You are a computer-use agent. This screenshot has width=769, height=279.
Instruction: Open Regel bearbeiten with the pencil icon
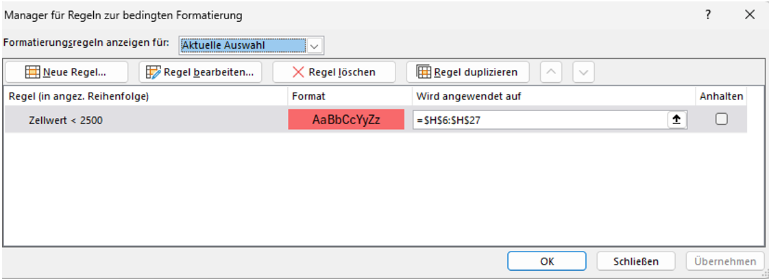(x=200, y=72)
